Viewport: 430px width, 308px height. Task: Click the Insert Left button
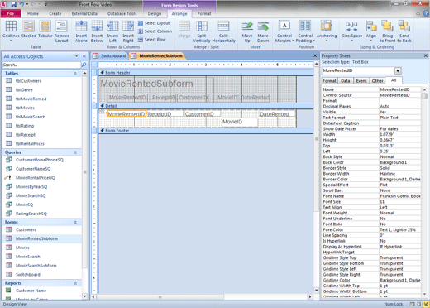click(x=112, y=31)
